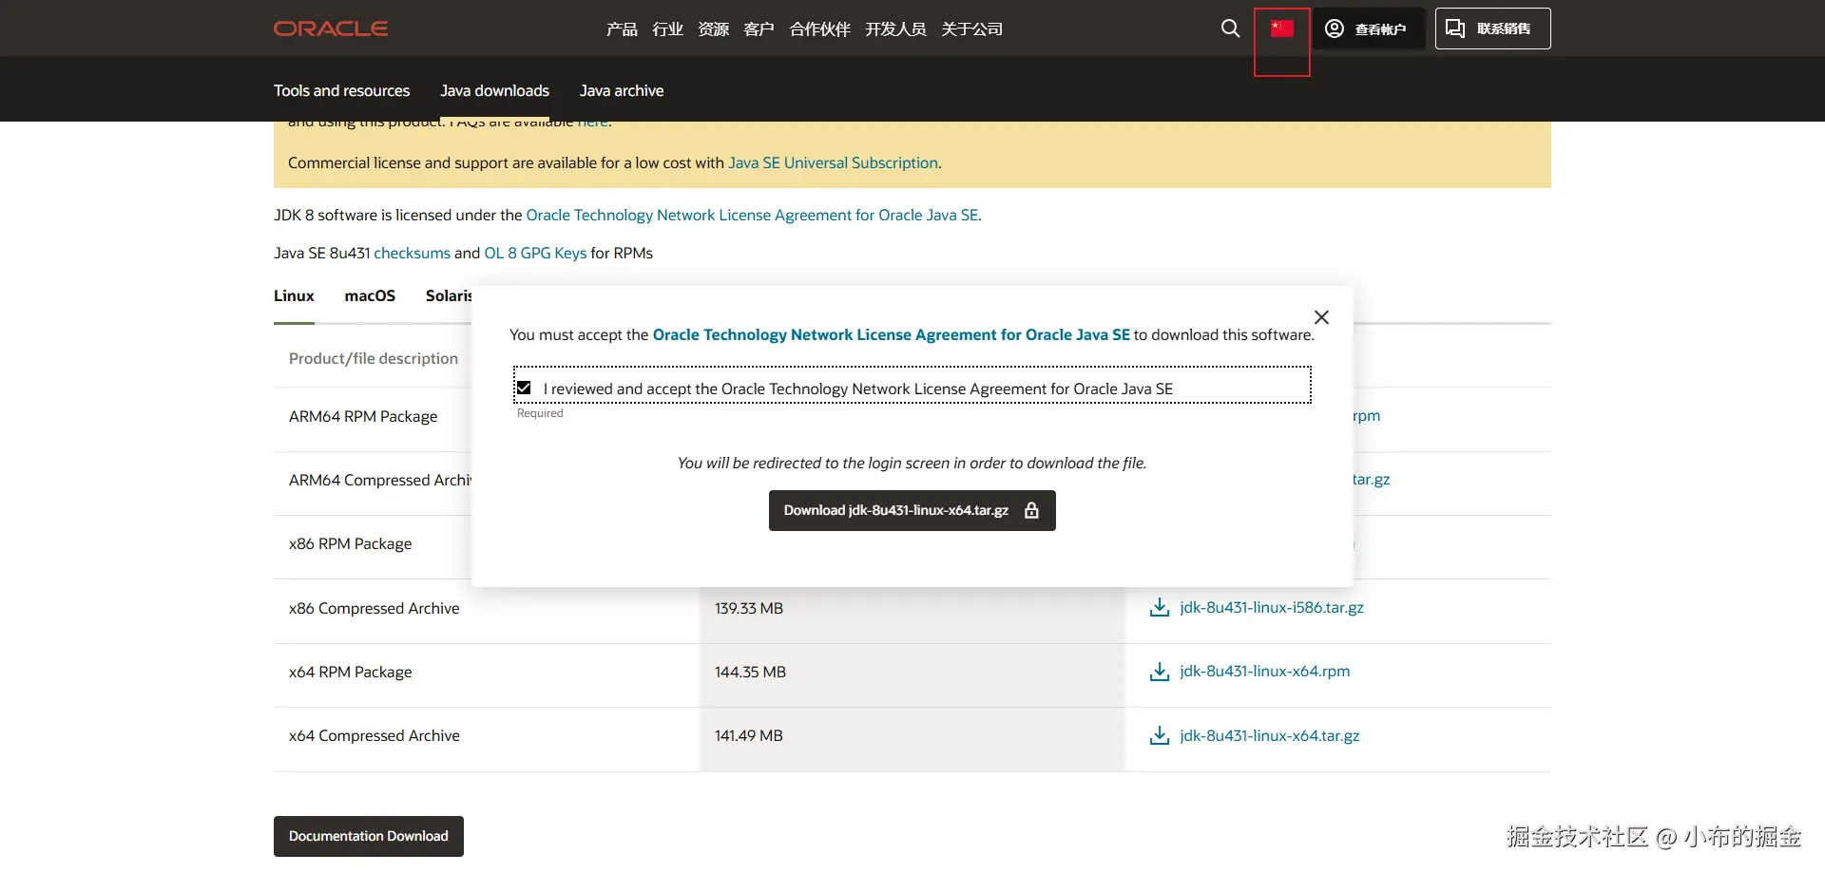Click the 联系销售 contact sales button
The width and height of the screenshot is (1825, 873).
pos(1492,28)
